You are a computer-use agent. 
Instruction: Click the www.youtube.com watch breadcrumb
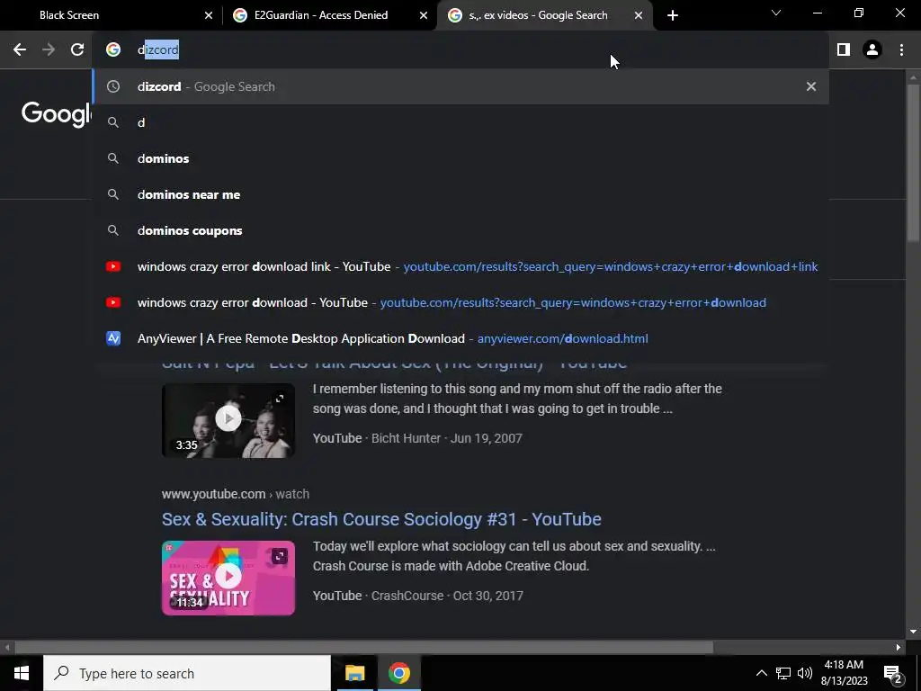coord(235,494)
